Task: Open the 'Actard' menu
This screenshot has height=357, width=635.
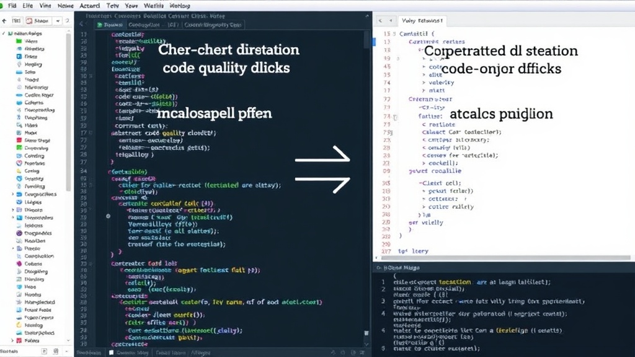Action: pos(89,6)
